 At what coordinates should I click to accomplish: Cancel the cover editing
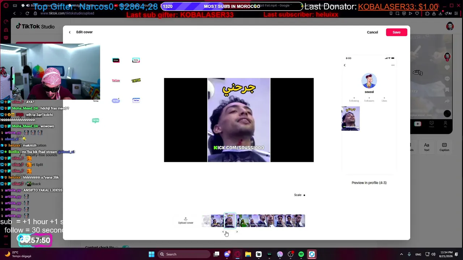(x=372, y=32)
